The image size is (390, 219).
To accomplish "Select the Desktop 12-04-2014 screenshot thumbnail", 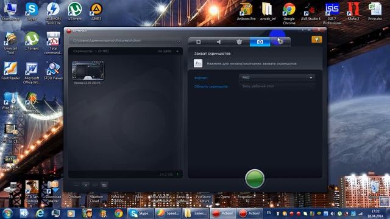I will 88,71.
